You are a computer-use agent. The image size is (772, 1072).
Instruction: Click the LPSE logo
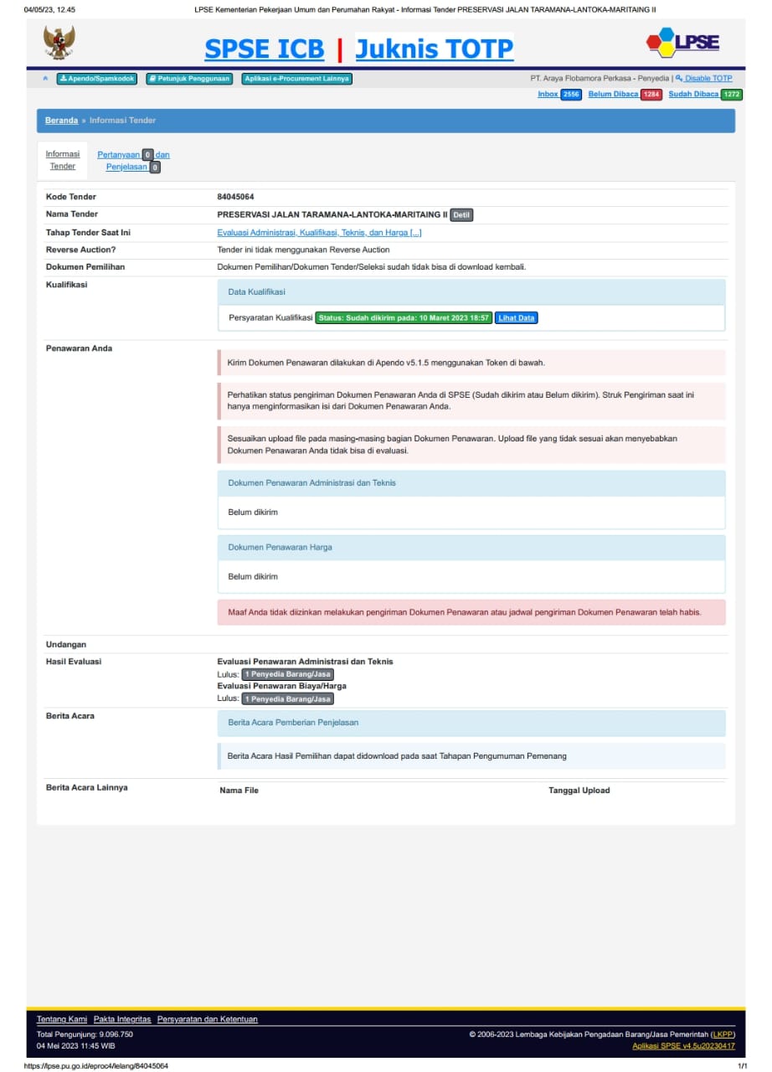682,42
